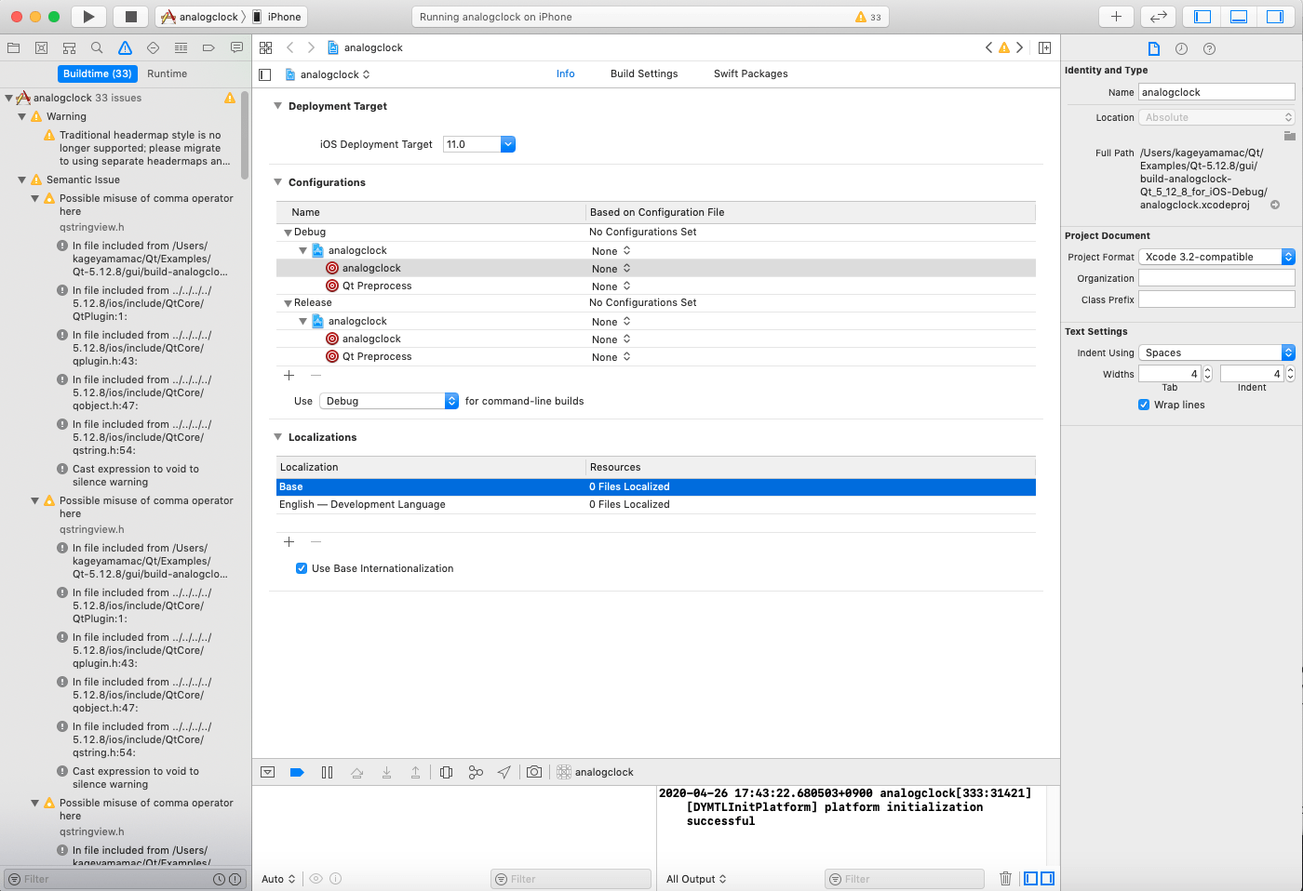Open the Indent Using dropdown
Image resolution: width=1303 pixels, height=891 pixels.
pos(1216,352)
